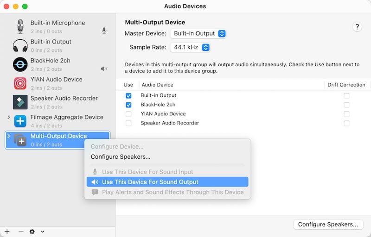Uncheck Use for Built-in Output

[128, 96]
